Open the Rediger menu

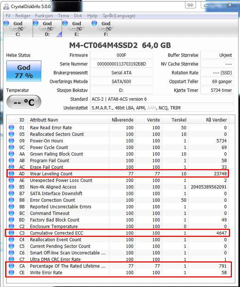(23, 16)
